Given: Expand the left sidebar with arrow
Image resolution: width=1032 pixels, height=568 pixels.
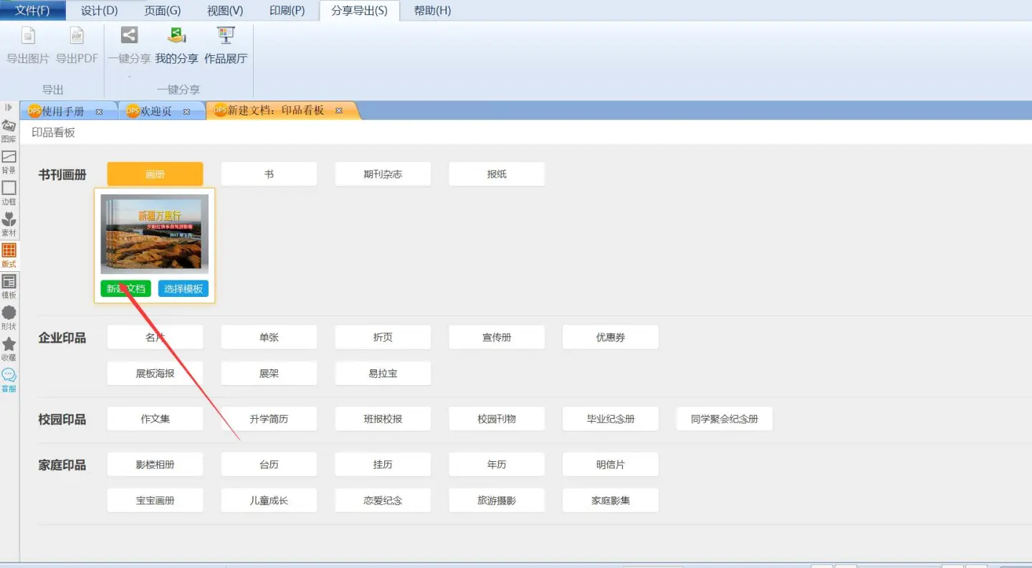Looking at the screenshot, I should click(x=9, y=108).
